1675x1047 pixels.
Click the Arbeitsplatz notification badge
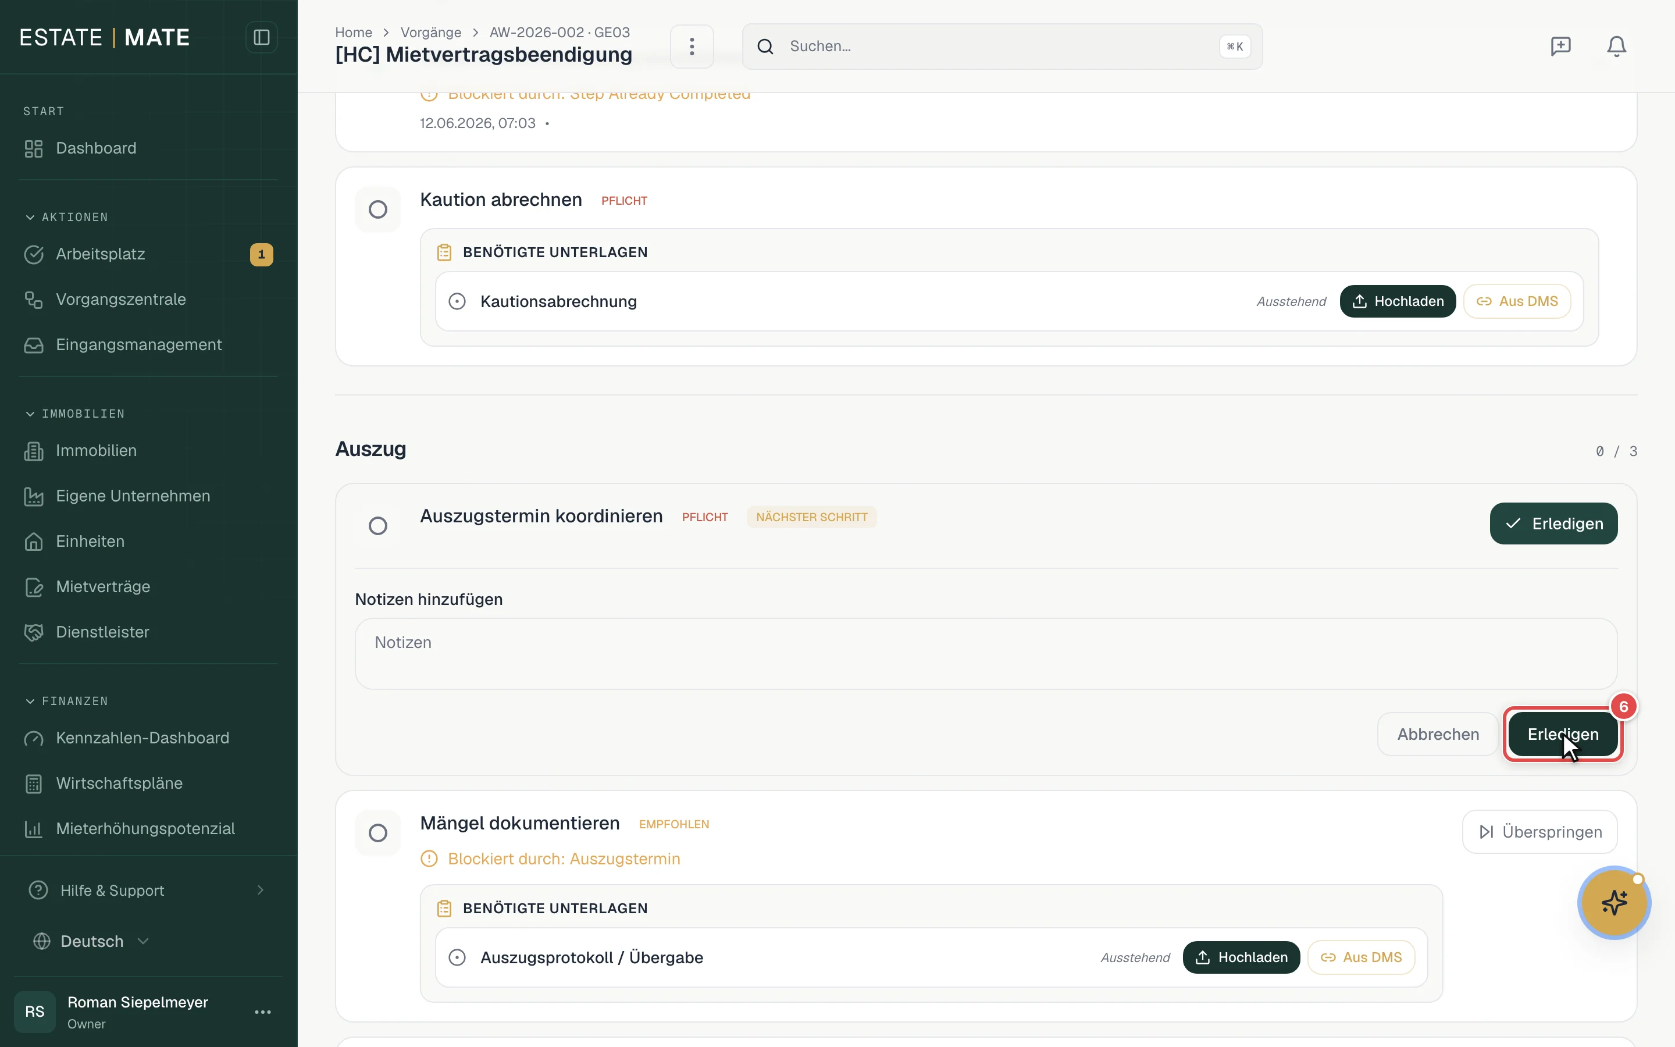point(262,254)
